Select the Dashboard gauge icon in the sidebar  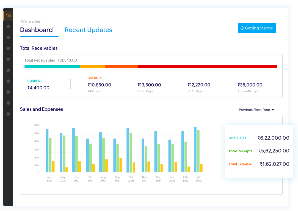tap(8, 15)
